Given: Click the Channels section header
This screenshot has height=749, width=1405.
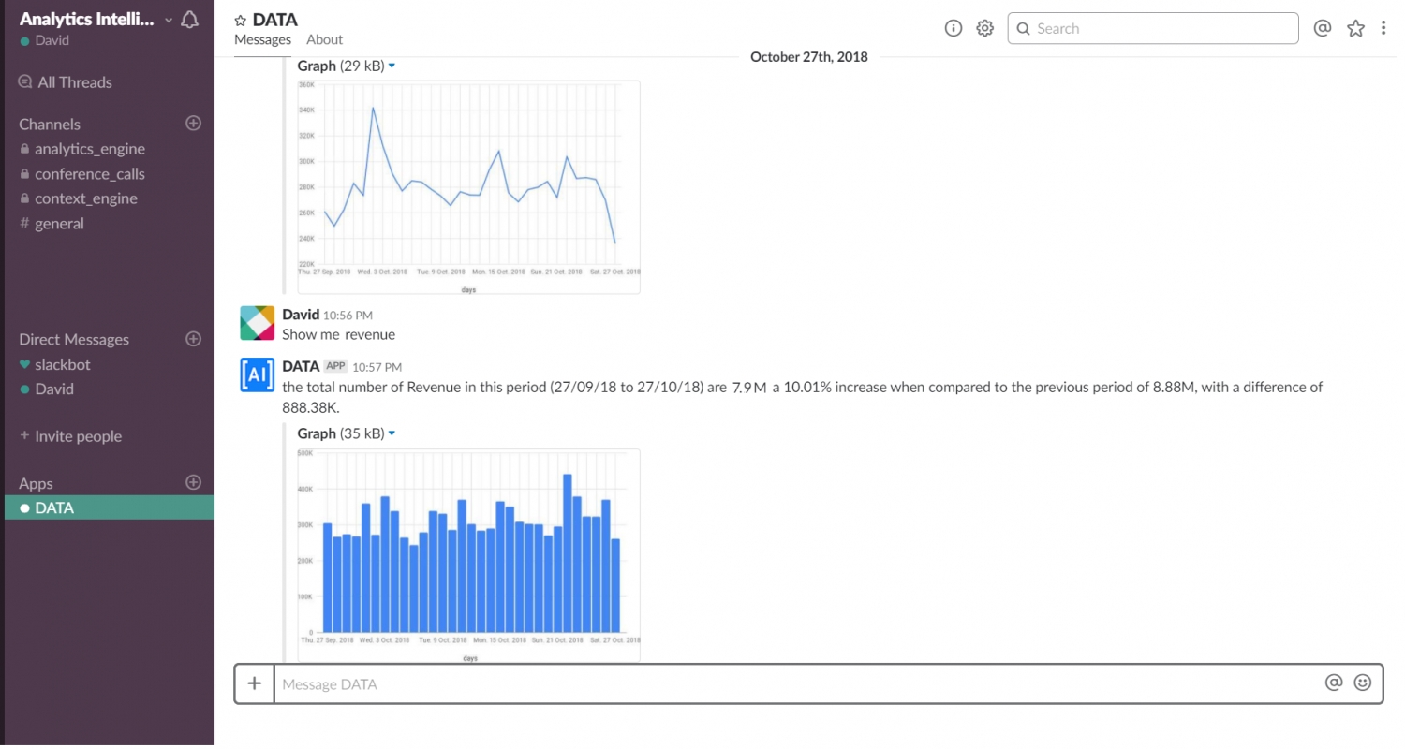Looking at the screenshot, I should pos(50,124).
